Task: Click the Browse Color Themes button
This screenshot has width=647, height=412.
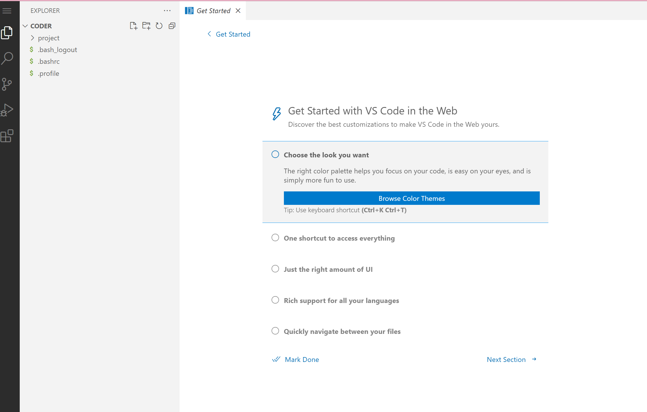Action: pos(412,198)
